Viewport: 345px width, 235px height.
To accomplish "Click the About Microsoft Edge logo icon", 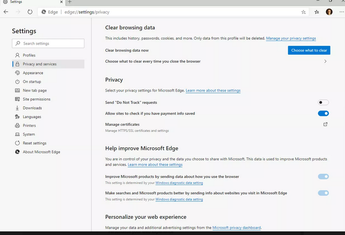I will pyautogui.click(x=18, y=152).
